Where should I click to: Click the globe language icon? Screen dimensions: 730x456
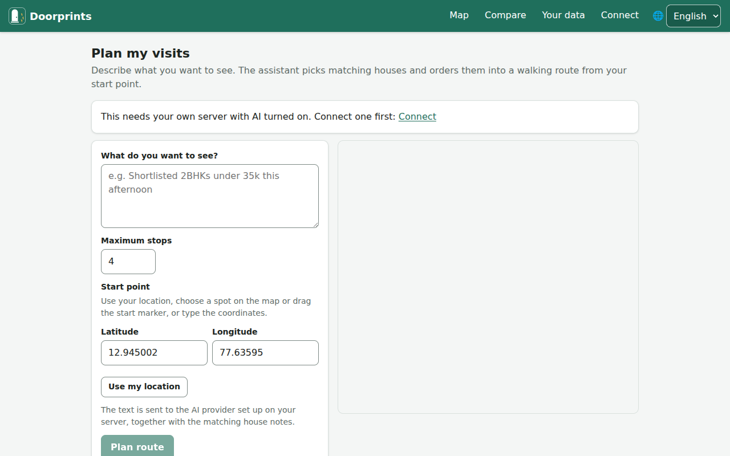[x=658, y=16]
